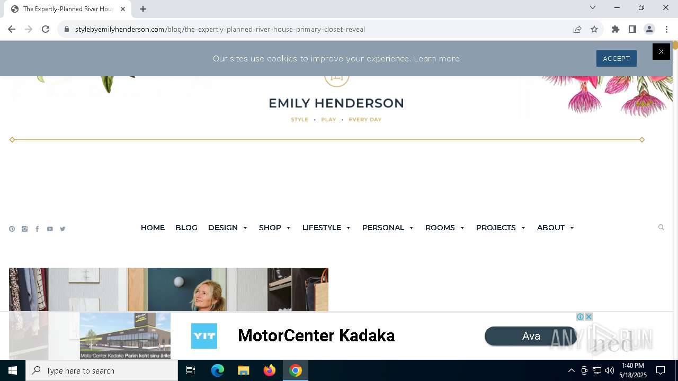This screenshot has height=381, width=678.
Task: Open the Windows Start menu
Action: click(x=13, y=370)
